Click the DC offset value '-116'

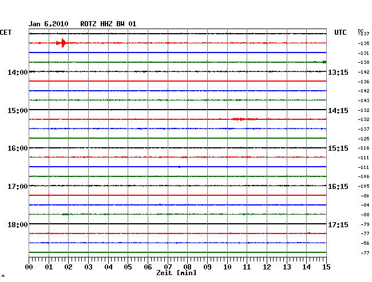[x=363, y=148]
